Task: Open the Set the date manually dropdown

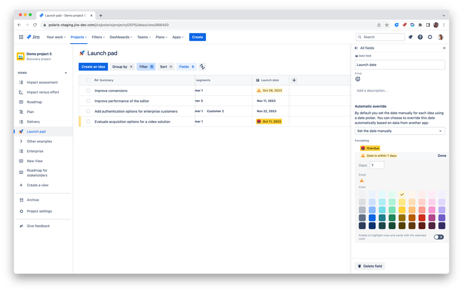Action: point(399,131)
